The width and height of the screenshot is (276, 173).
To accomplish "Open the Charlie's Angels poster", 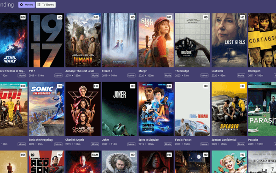I will (83, 109).
